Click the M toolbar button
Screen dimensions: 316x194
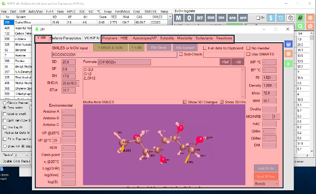[179, 18]
